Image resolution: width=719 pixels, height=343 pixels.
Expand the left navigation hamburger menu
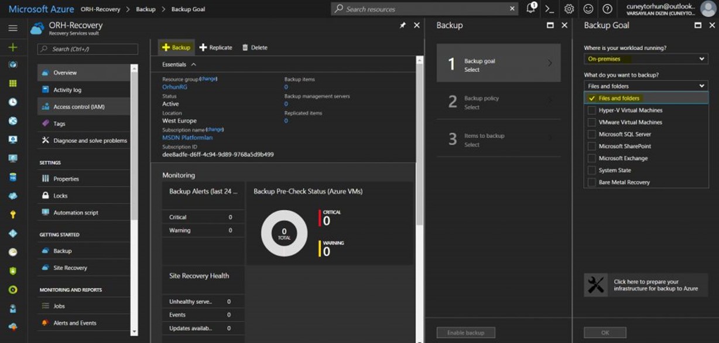click(13, 28)
